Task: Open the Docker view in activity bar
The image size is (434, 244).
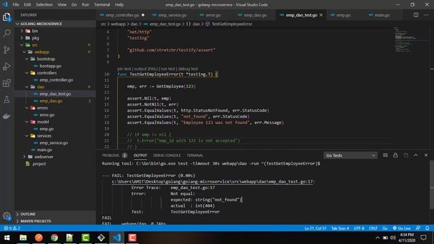Action: pos(7,116)
